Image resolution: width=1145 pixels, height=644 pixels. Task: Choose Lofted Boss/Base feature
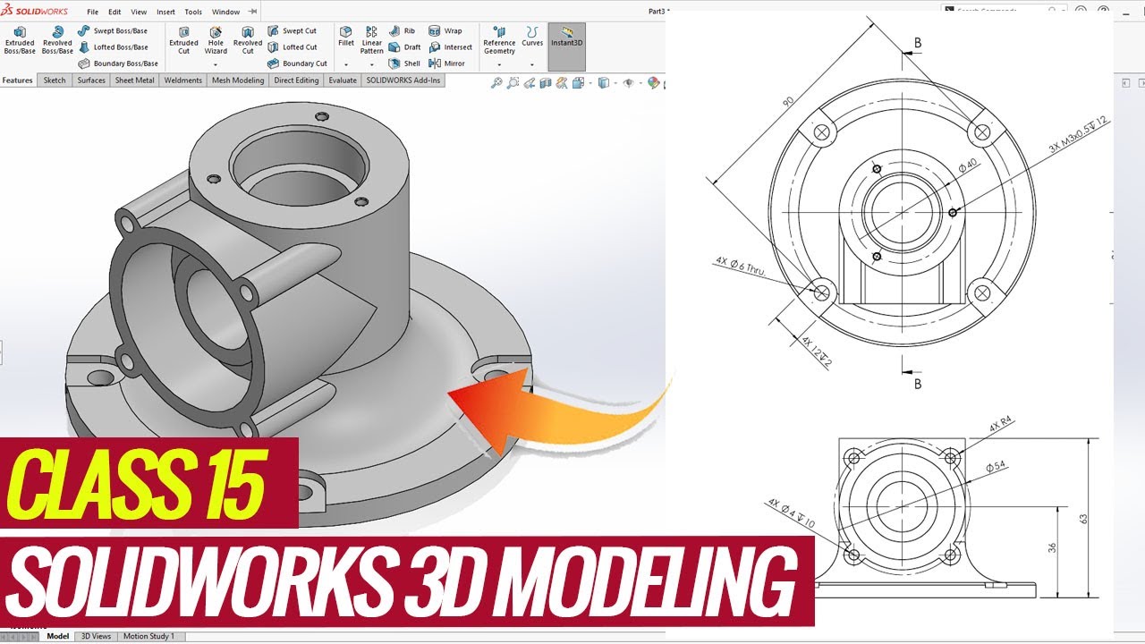coord(113,47)
